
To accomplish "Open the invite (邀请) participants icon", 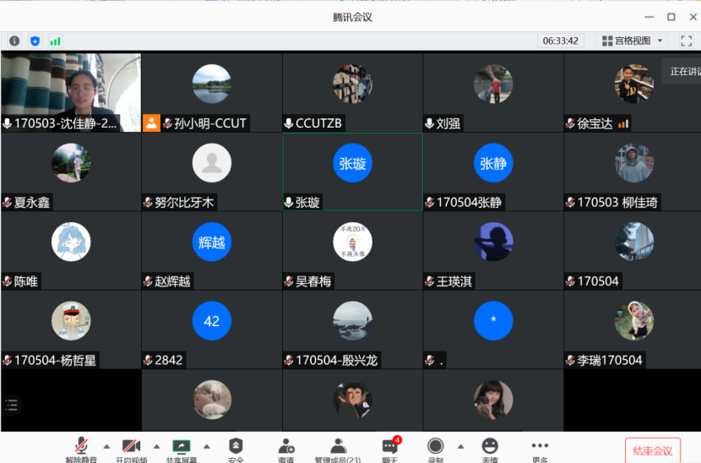I will pos(286,448).
